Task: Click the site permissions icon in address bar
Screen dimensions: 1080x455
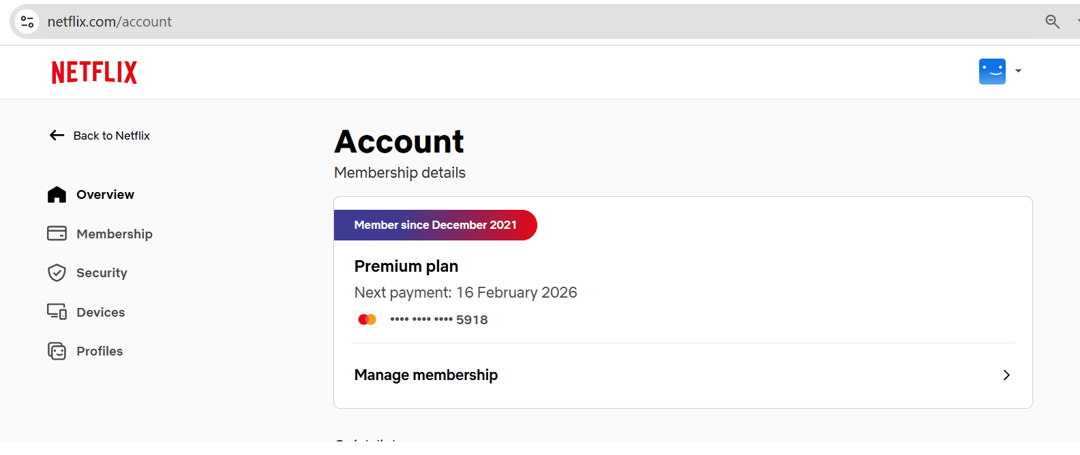Action: click(27, 21)
